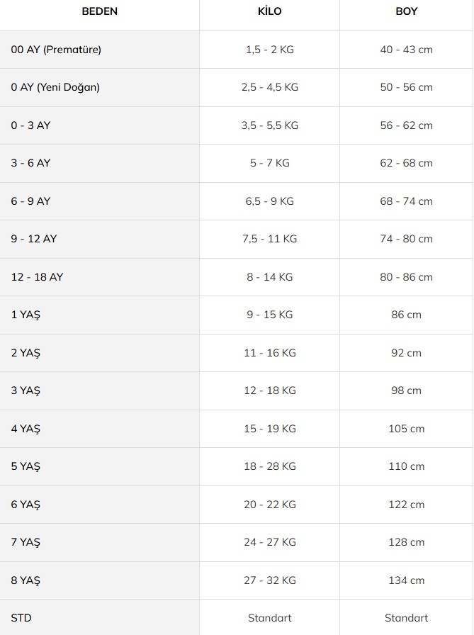Select the 20 - 22 KG weight cell

coord(269,505)
